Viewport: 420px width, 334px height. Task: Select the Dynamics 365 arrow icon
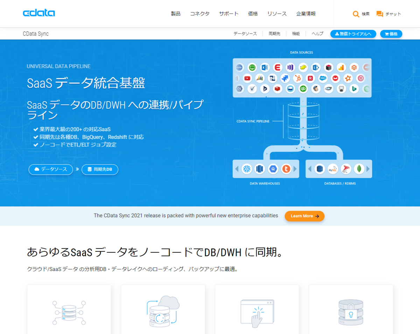(x=265, y=89)
